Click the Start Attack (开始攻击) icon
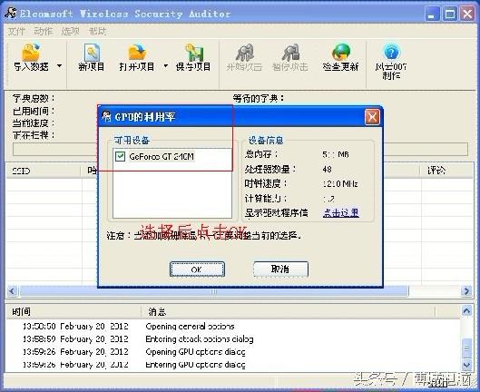Image resolution: width=480 pixels, height=392 pixels. click(x=244, y=53)
